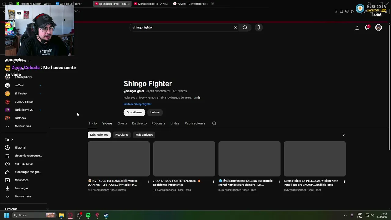This screenshot has height=220, width=391.
Task: Collapse the Explorar sidebar section
Action: (48, 209)
